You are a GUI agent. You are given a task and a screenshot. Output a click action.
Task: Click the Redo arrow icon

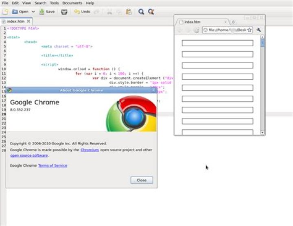tap(97, 12)
